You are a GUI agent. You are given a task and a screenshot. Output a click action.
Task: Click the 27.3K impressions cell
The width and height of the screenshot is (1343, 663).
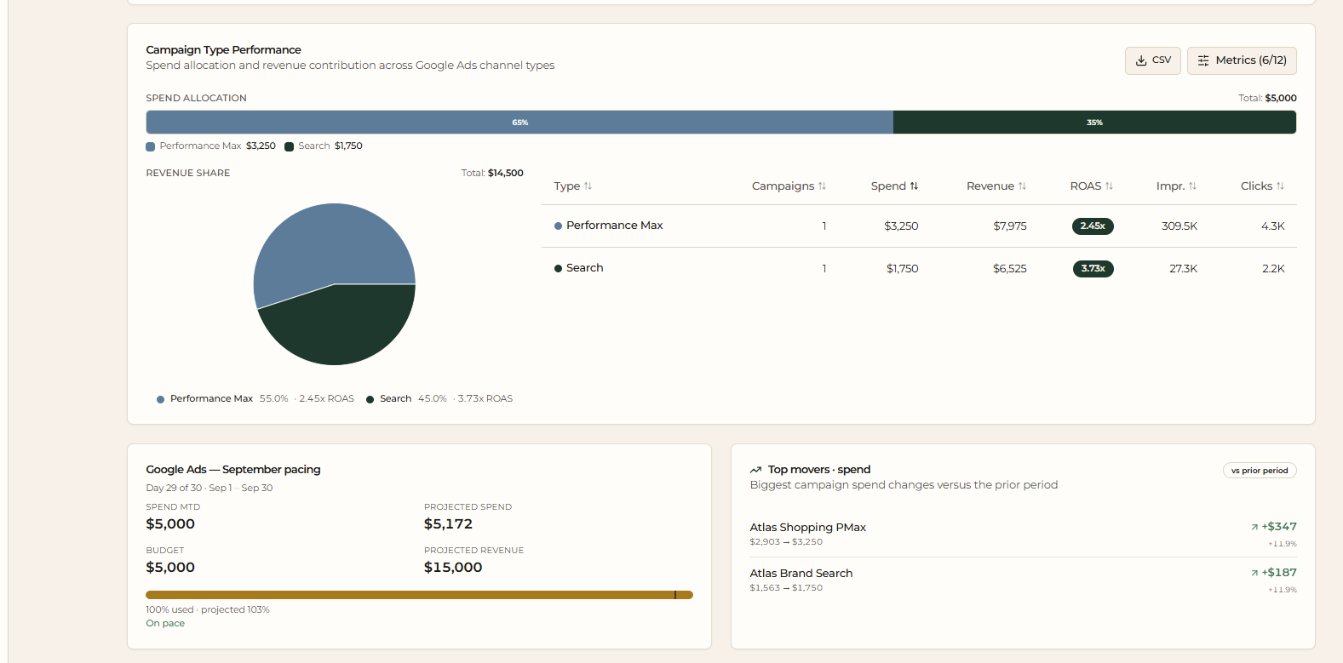tap(1183, 269)
